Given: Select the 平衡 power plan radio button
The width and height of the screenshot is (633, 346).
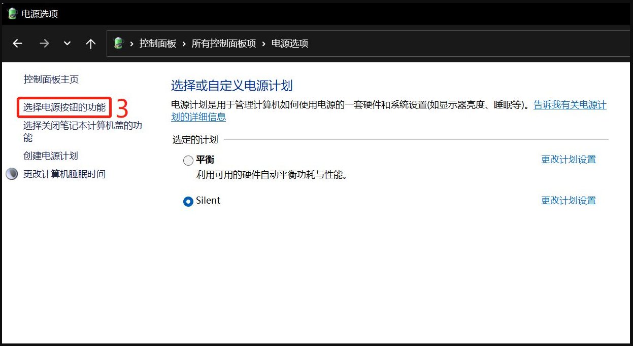Looking at the screenshot, I should [x=188, y=160].
